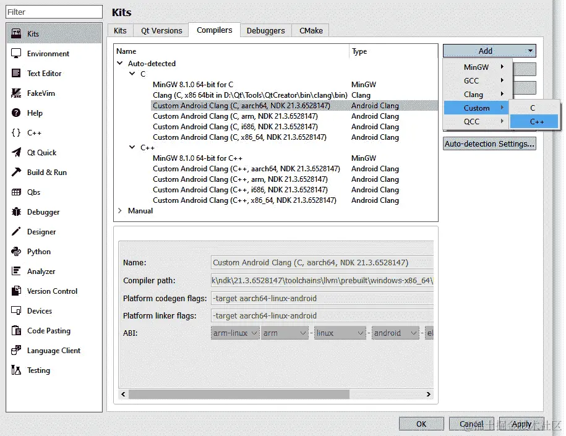Screen dimensions: 566x436
Task: Select Custom in the Add menu
Action: (476, 108)
